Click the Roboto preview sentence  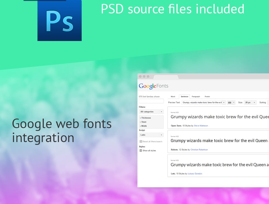(x=220, y=141)
